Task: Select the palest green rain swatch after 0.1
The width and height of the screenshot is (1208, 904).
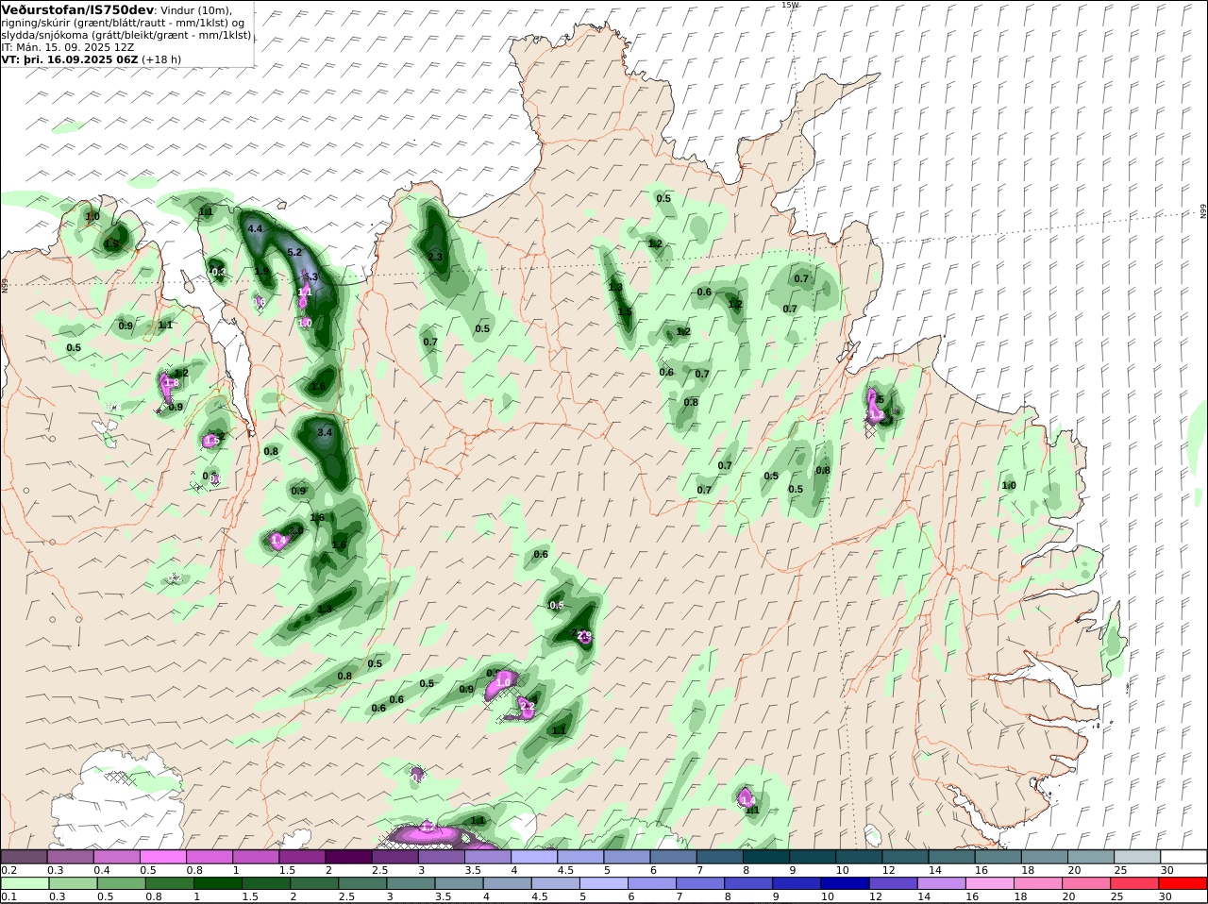Action: [24, 883]
